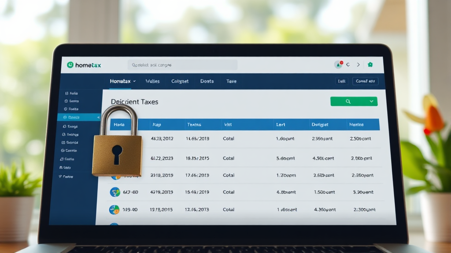Click the search input field at top
451x253 pixels.
pyautogui.click(x=182, y=65)
